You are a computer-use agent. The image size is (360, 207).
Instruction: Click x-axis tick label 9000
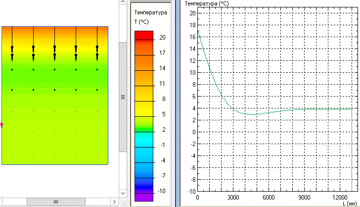pyautogui.click(x=304, y=197)
